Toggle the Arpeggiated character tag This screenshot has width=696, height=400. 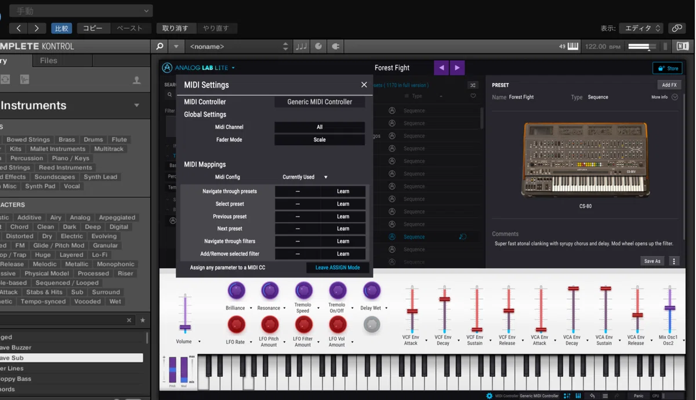coord(117,218)
